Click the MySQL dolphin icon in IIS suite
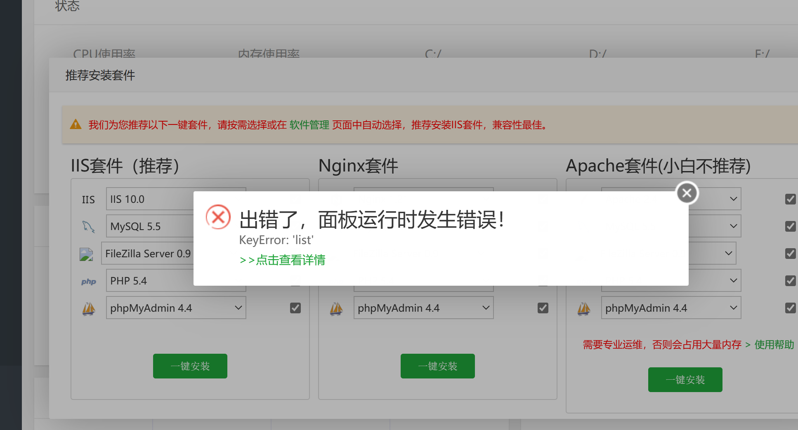The width and height of the screenshot is (798, 430). click(x=88, y=226)
